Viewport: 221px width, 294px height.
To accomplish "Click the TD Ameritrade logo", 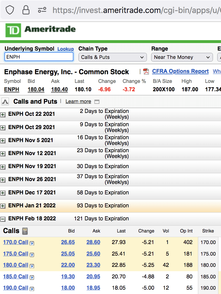I will [41, 30].
